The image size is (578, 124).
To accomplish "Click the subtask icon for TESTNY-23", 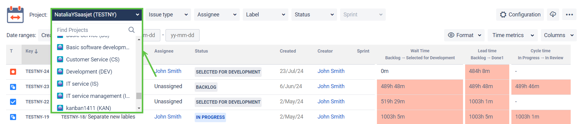I will tap(13, 87).
